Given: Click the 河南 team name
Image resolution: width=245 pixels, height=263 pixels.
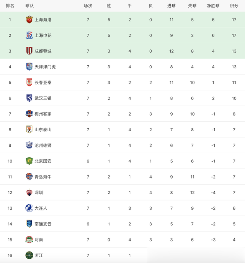Looking at the screenshot, I should click(x=39, y=240).
